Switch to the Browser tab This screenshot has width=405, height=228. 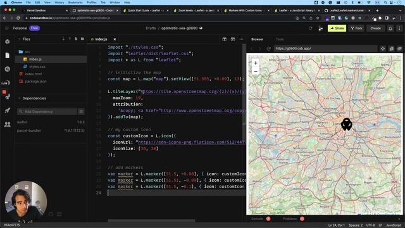point(258,39)
